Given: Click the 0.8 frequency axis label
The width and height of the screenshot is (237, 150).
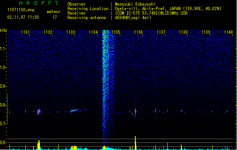Looking at the screenshot, I should tap(3, 105).
